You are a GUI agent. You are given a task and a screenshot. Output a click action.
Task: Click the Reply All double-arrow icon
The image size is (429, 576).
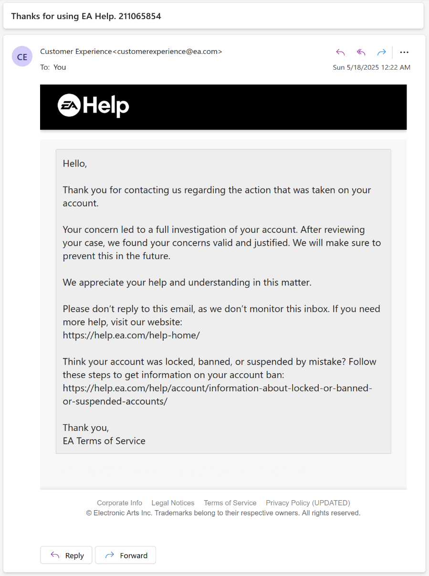(x=361, y=52)
